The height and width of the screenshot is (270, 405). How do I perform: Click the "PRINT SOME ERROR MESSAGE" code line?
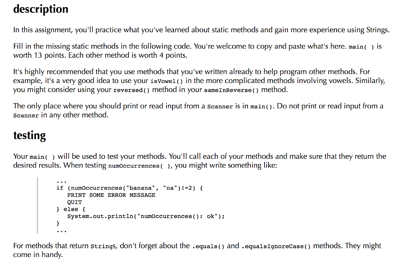(111, 195)
